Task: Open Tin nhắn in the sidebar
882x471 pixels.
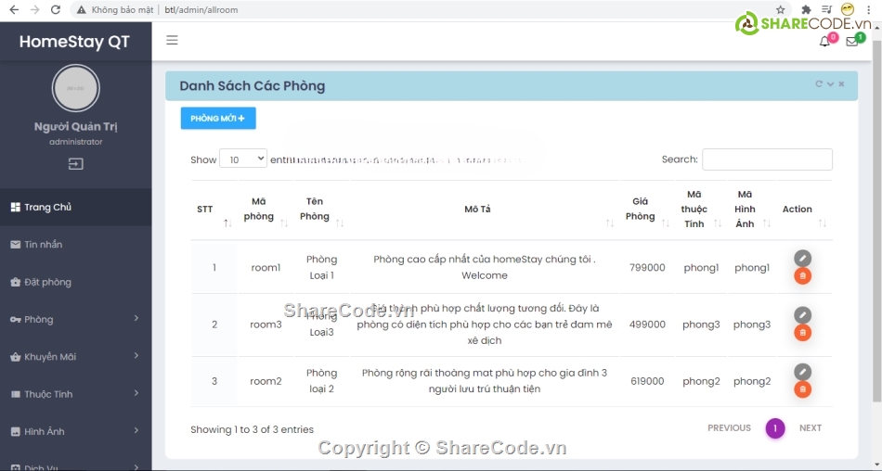Action: (75, 245)
